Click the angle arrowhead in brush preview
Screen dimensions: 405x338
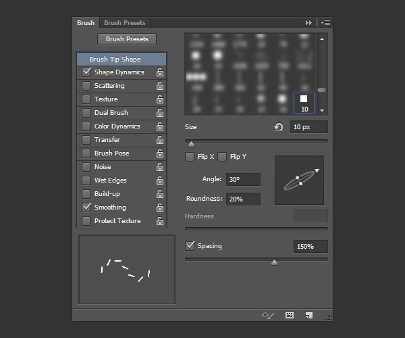pyautogui.click(x=317, y=170)
